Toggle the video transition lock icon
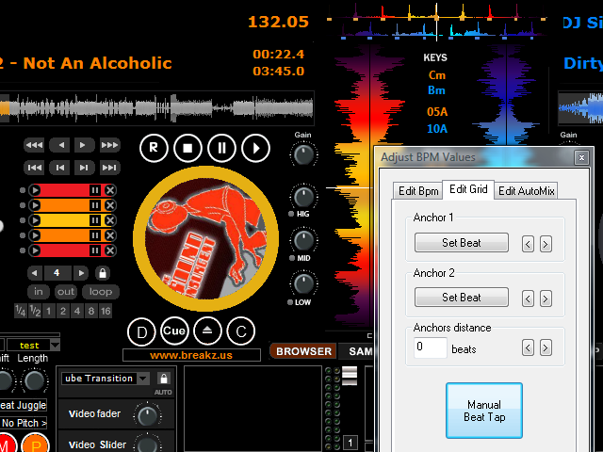The image size is (603, 452). (164, 379)
